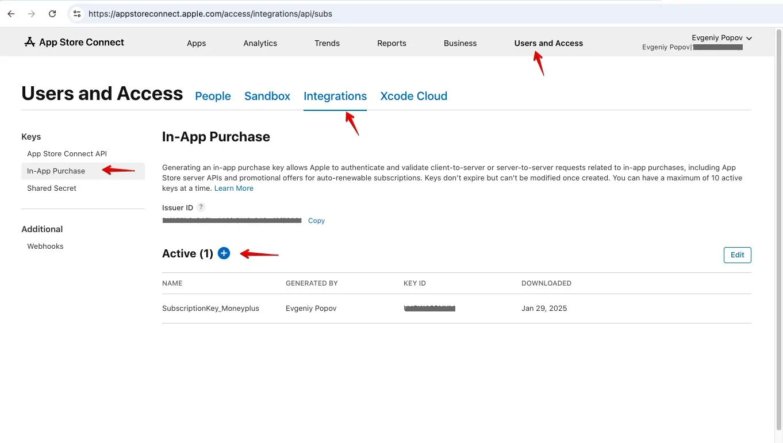Open the Apps menu item
The height and width of the screenshot is (443, 783).
point(196,43)
